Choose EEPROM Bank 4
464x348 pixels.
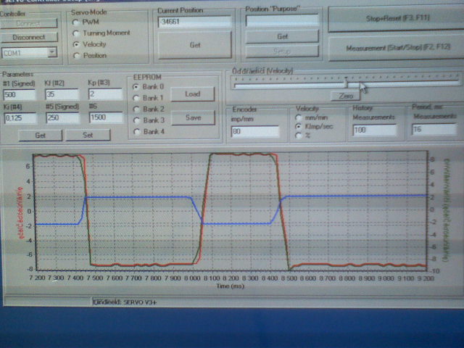[137, 132]
